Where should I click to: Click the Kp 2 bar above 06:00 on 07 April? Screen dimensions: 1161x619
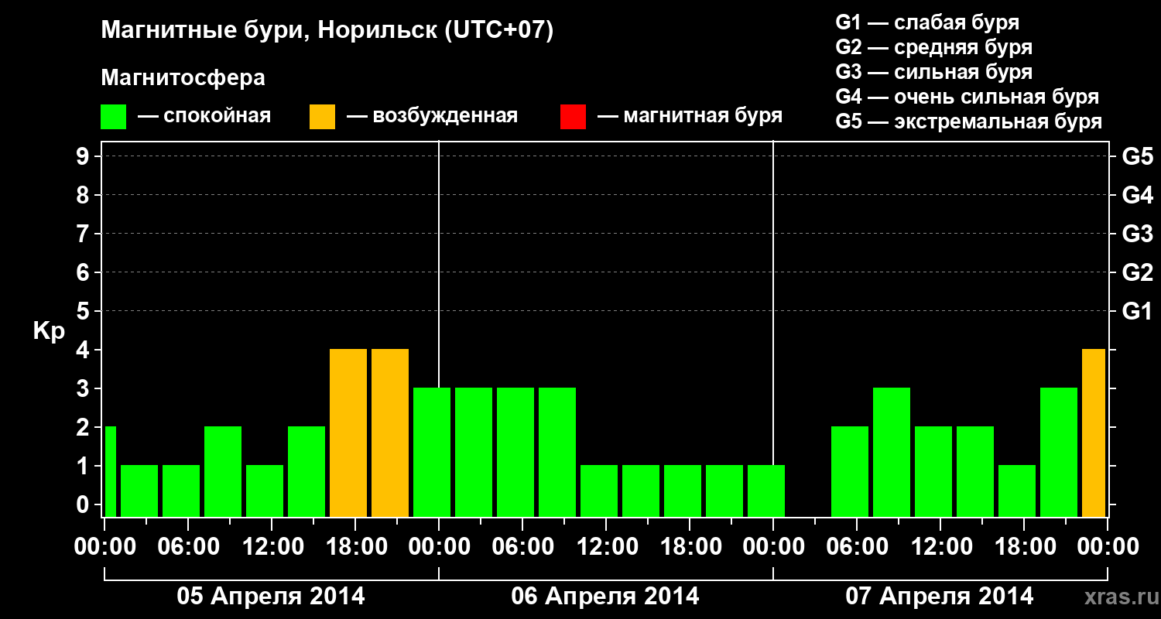[x=850, y=472]
